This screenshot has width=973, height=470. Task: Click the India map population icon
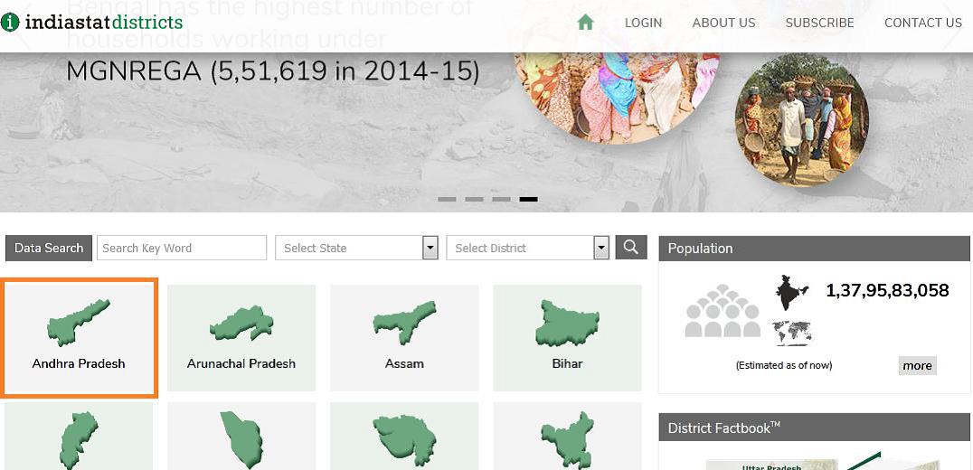[792, 294]
